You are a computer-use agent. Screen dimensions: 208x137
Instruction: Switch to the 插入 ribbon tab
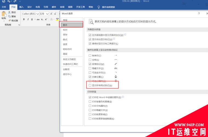[21, 7]
